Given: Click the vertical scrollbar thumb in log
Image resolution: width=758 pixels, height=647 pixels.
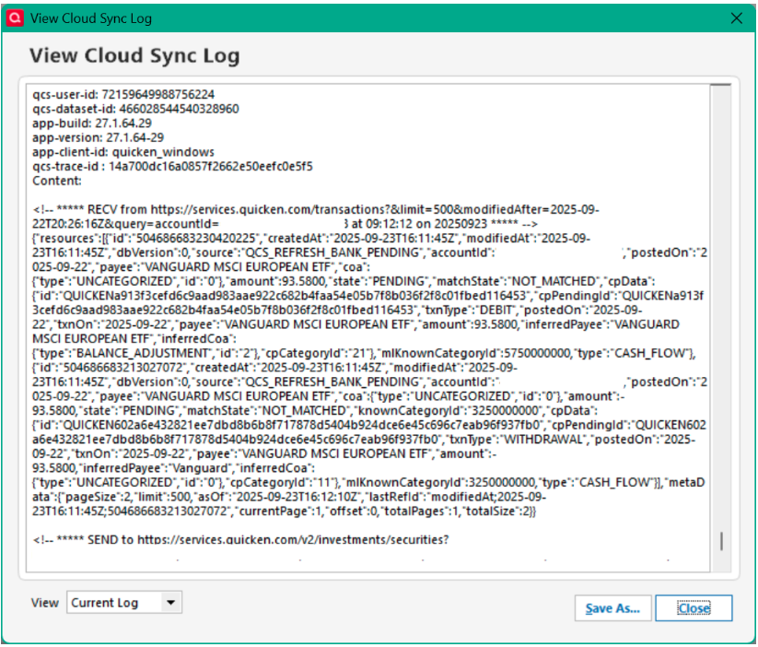Looking at the screenshot, I should point(721,541).
